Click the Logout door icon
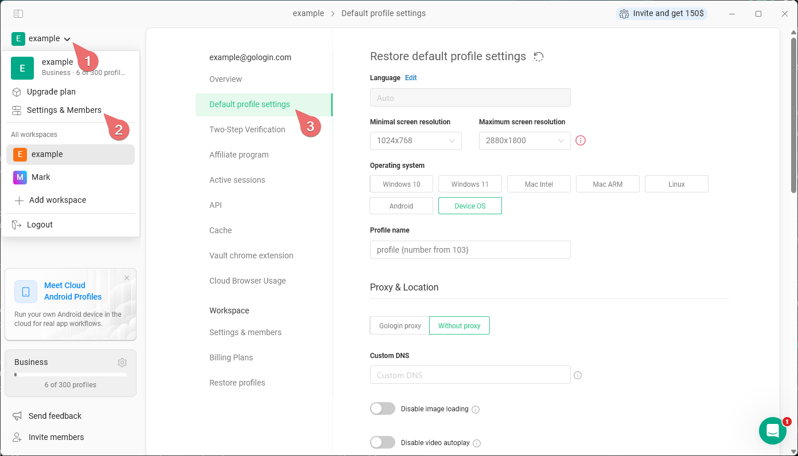The image size is (798, 456). (x=17, y=225)
